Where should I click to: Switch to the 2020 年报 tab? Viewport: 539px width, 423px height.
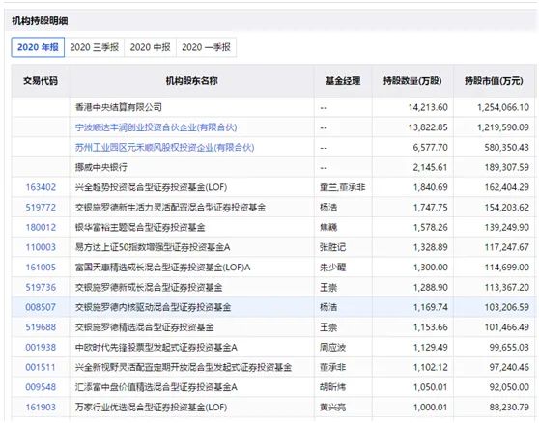click(x=38, y=47)
